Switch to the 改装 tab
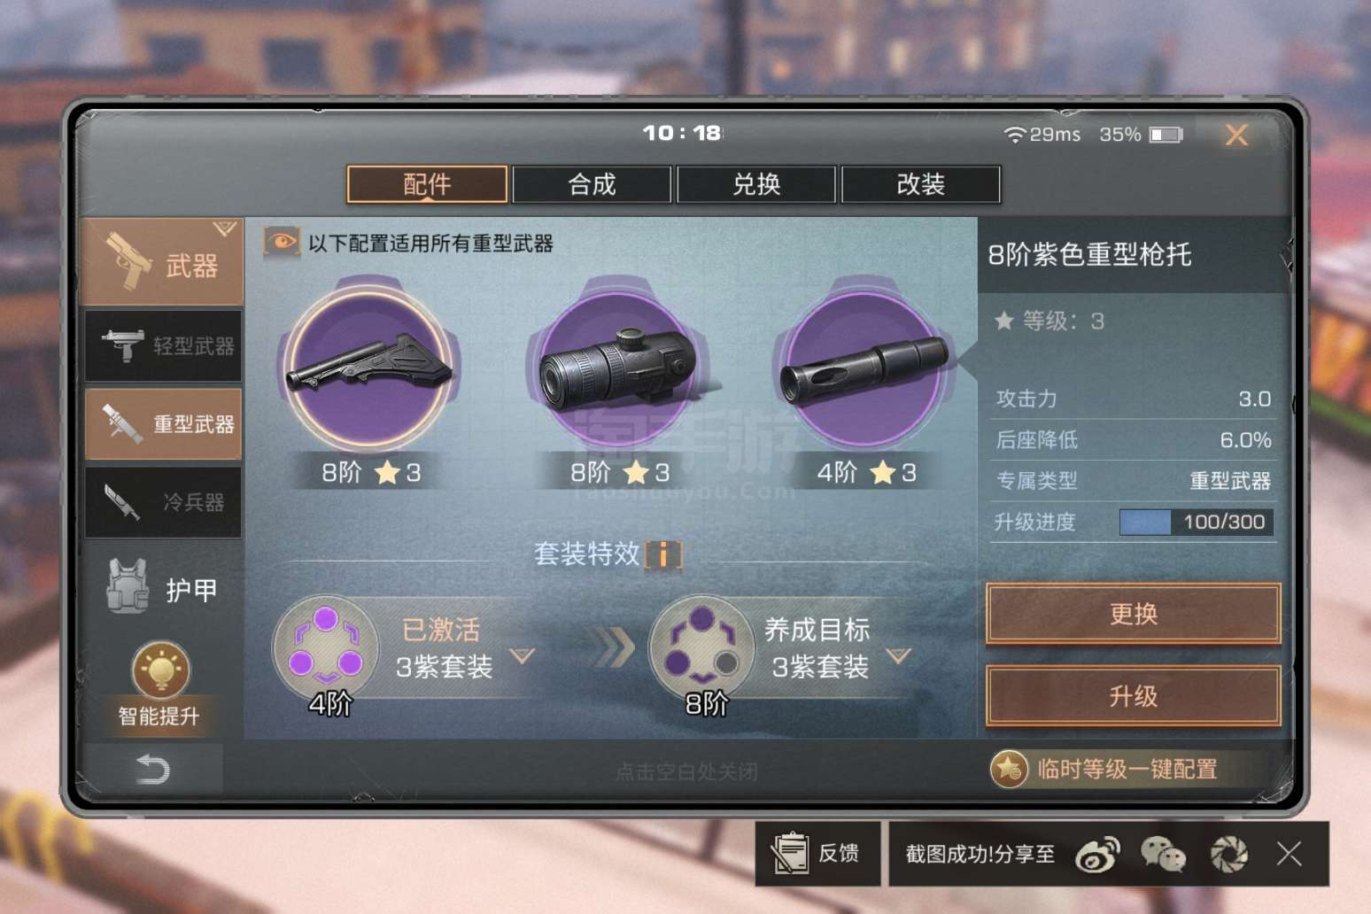This screenshot has width=1371, height=914. click(x=921, y=184)
